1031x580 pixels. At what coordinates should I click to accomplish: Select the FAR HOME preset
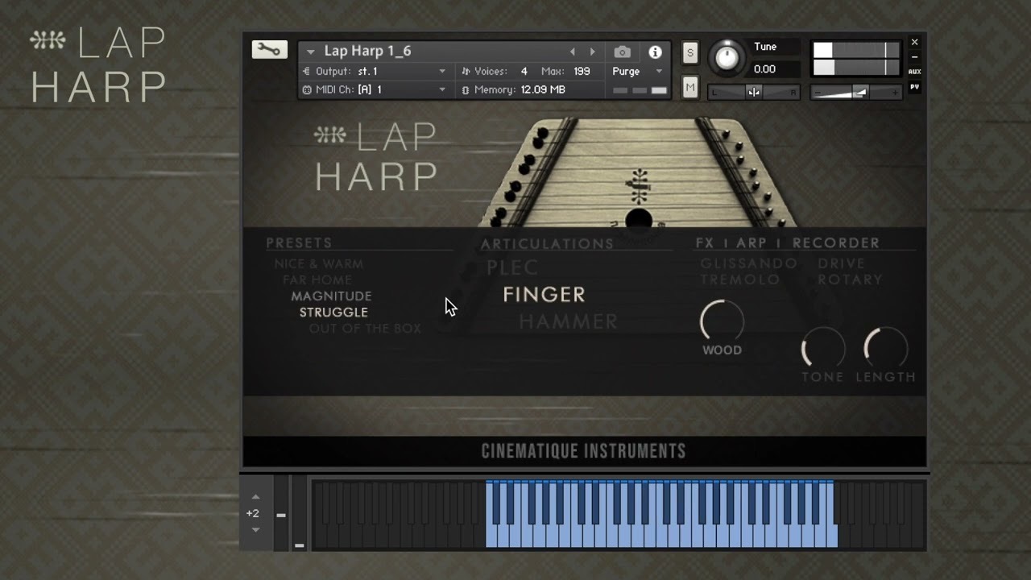pyautogui.click(x=317, y=280)
